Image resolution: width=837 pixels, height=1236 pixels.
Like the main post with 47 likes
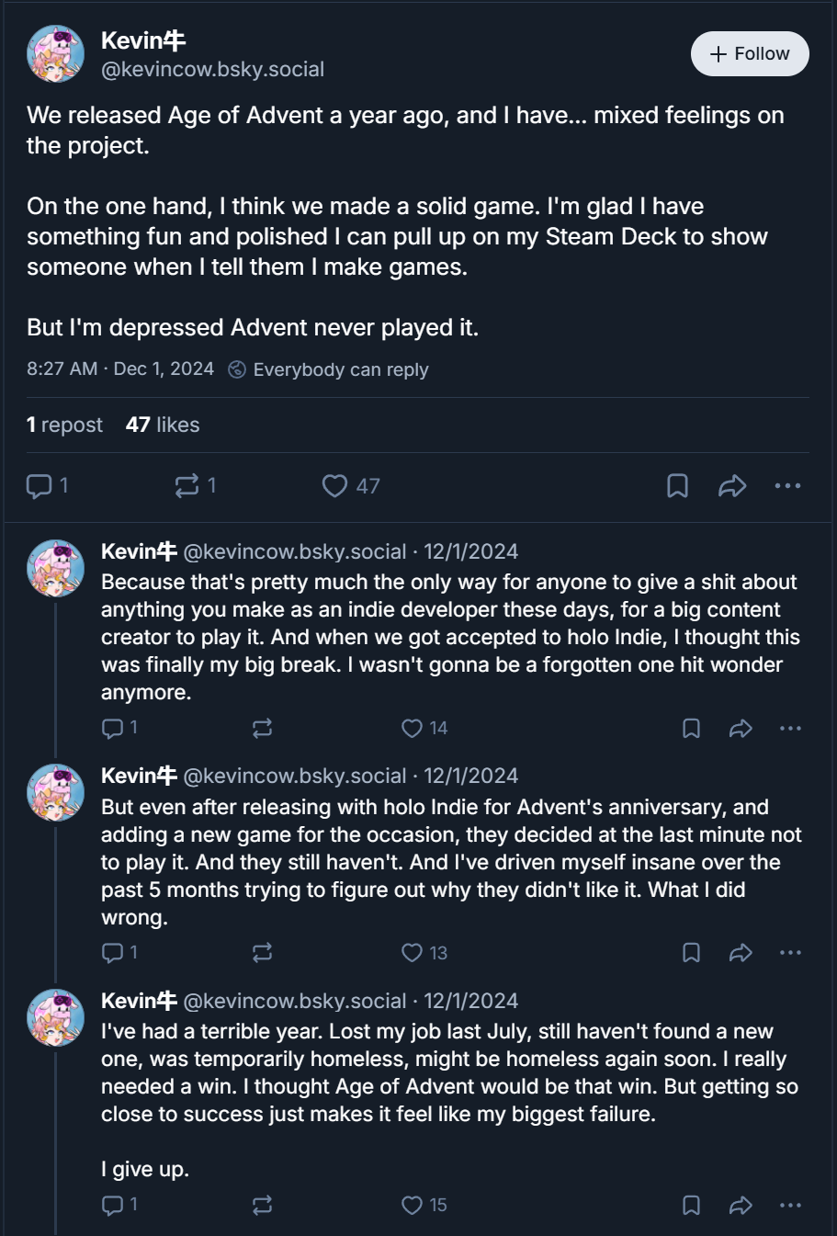coord(351,485)
